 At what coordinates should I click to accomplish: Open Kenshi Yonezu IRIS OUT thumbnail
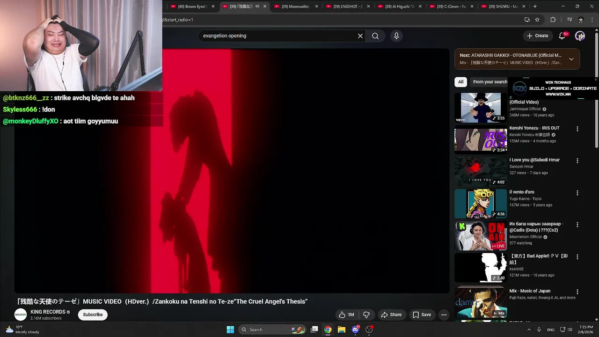[481, 139]
